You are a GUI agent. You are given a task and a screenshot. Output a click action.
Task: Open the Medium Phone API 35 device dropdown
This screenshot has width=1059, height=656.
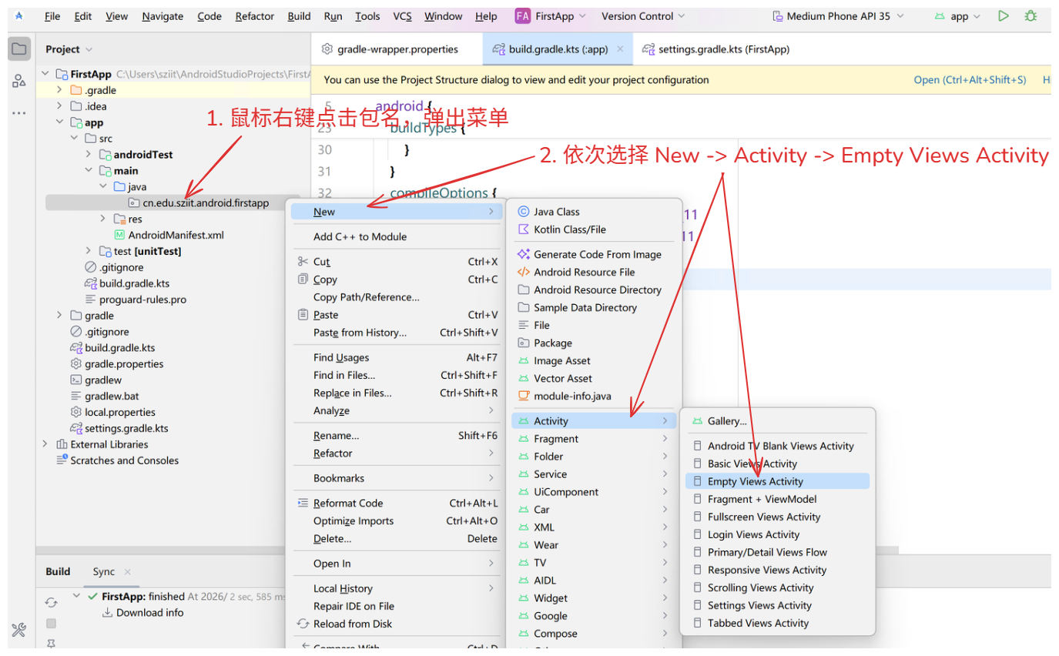(x=838, y=16)
